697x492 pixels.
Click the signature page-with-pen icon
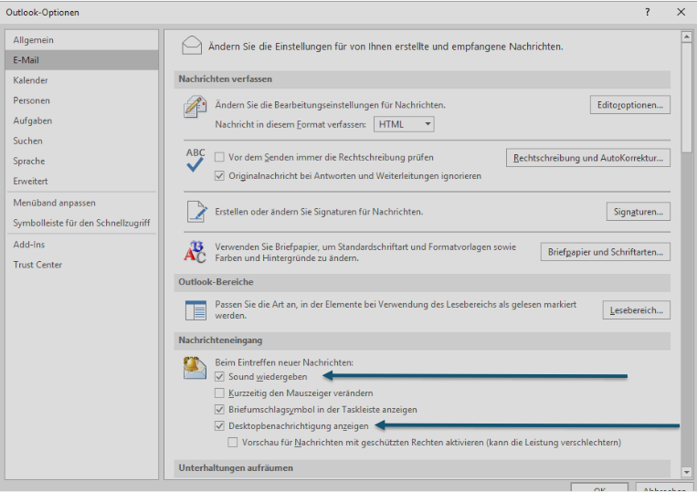(197, 212)
